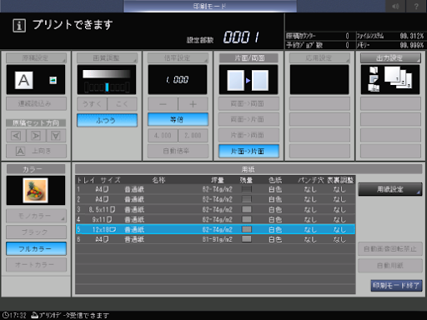Open the 出力設定 output settings panel
This screenshot has width=427, height=320.
pos(390,58)
